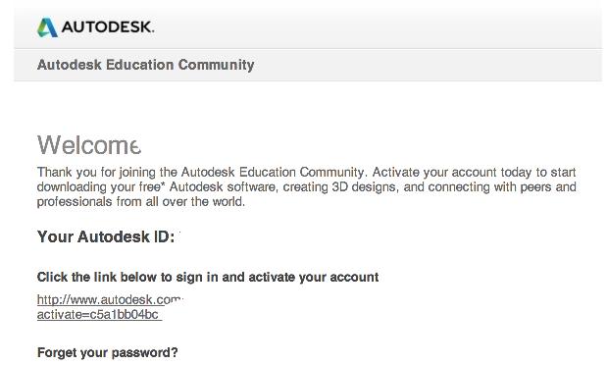Screen dimensions: 607x365
Task: Click 'professionals from all over the world' text
Action: 141,202
